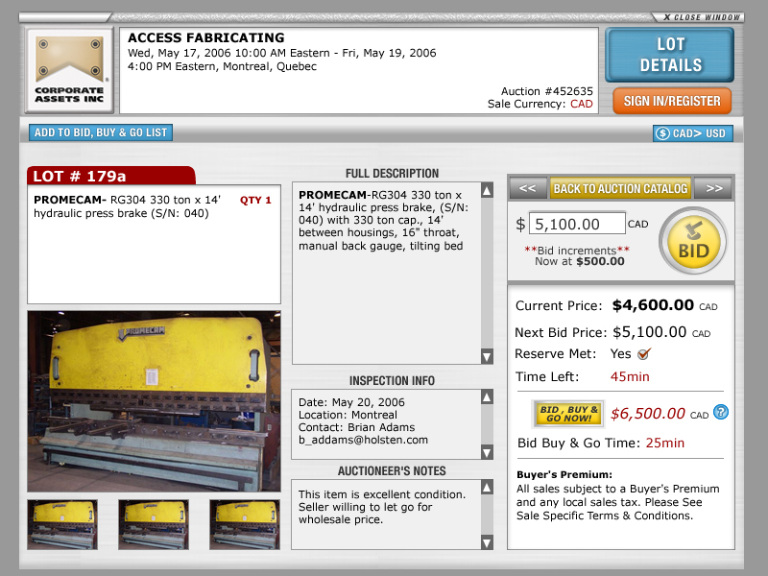This screenshot has width=768, height=576.
Task: Click the Corporate Assets Inc logo
Action: tap(70, 70)
